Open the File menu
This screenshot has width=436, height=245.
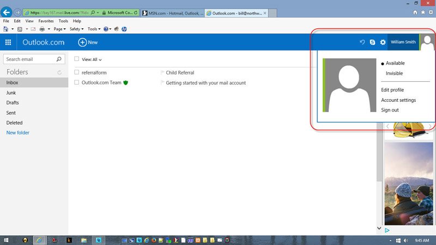(6, 21)
